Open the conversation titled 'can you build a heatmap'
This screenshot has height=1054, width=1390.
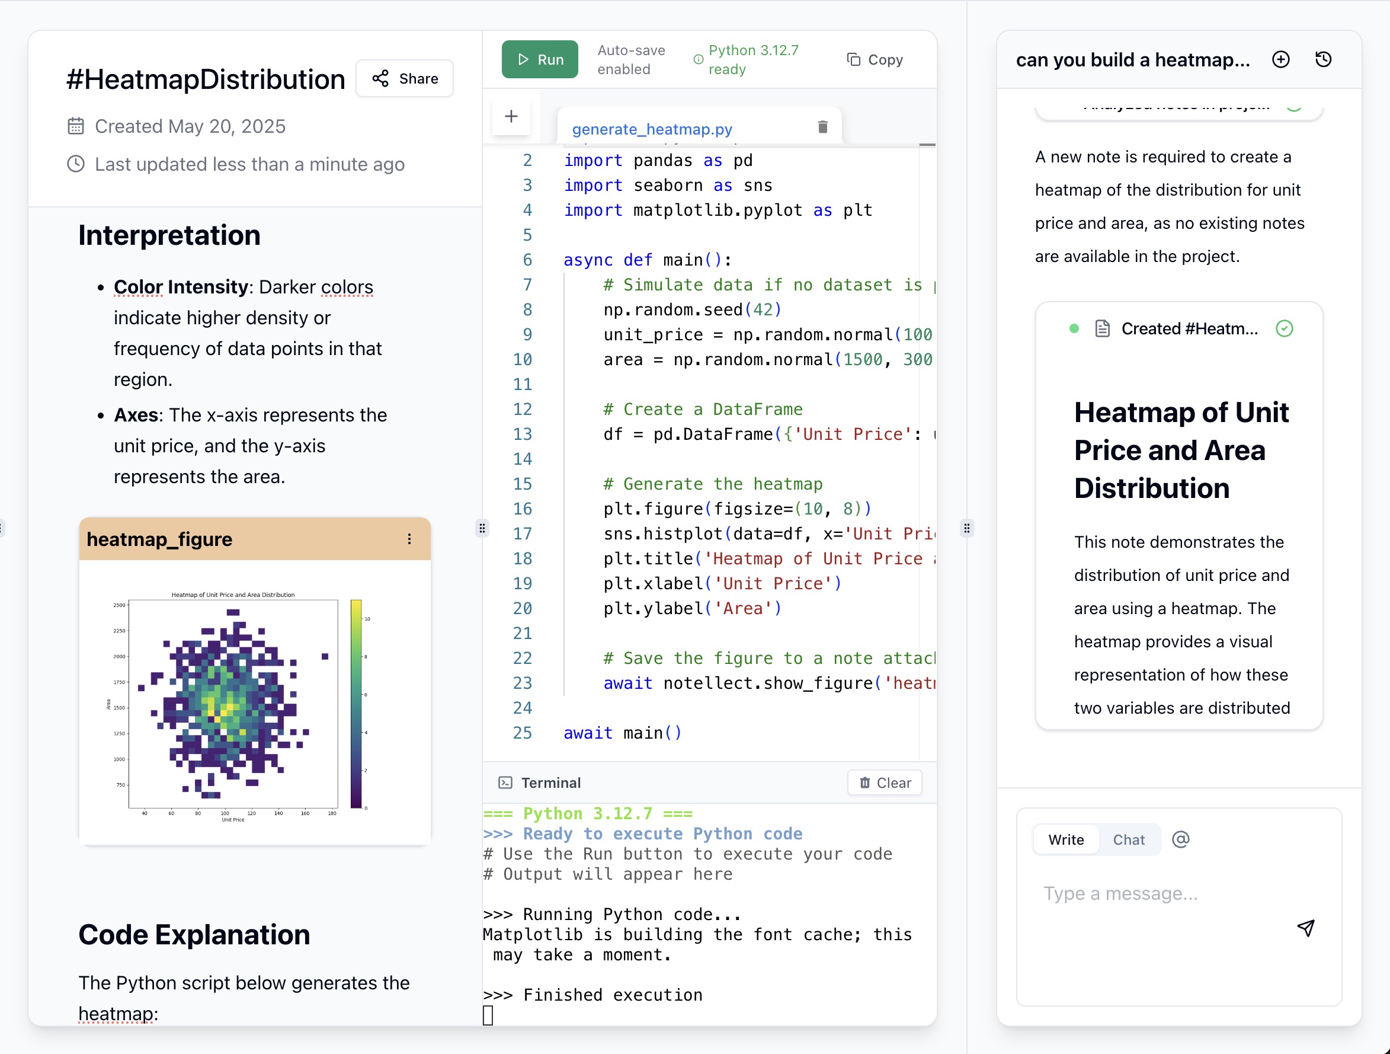[1132, 60]
